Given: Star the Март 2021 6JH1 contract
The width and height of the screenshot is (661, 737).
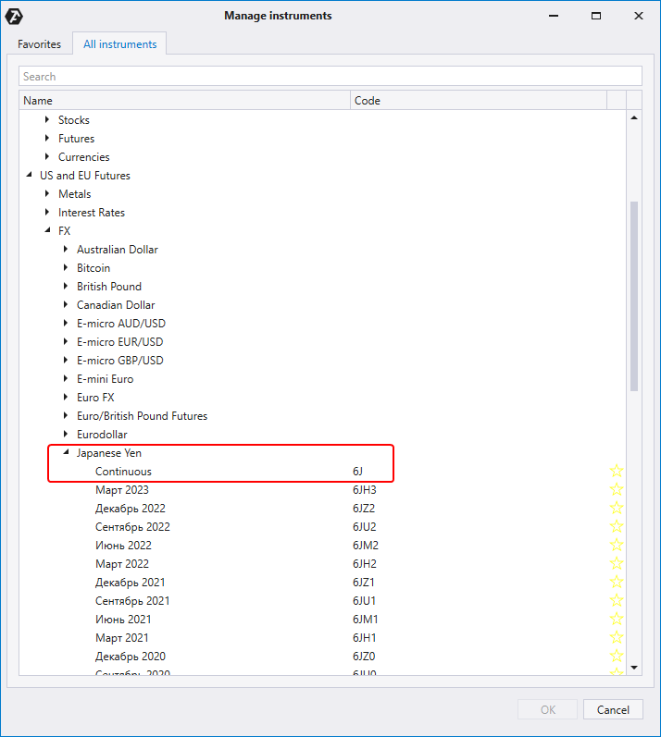Looking at the screenshot, I should [617, 638].
